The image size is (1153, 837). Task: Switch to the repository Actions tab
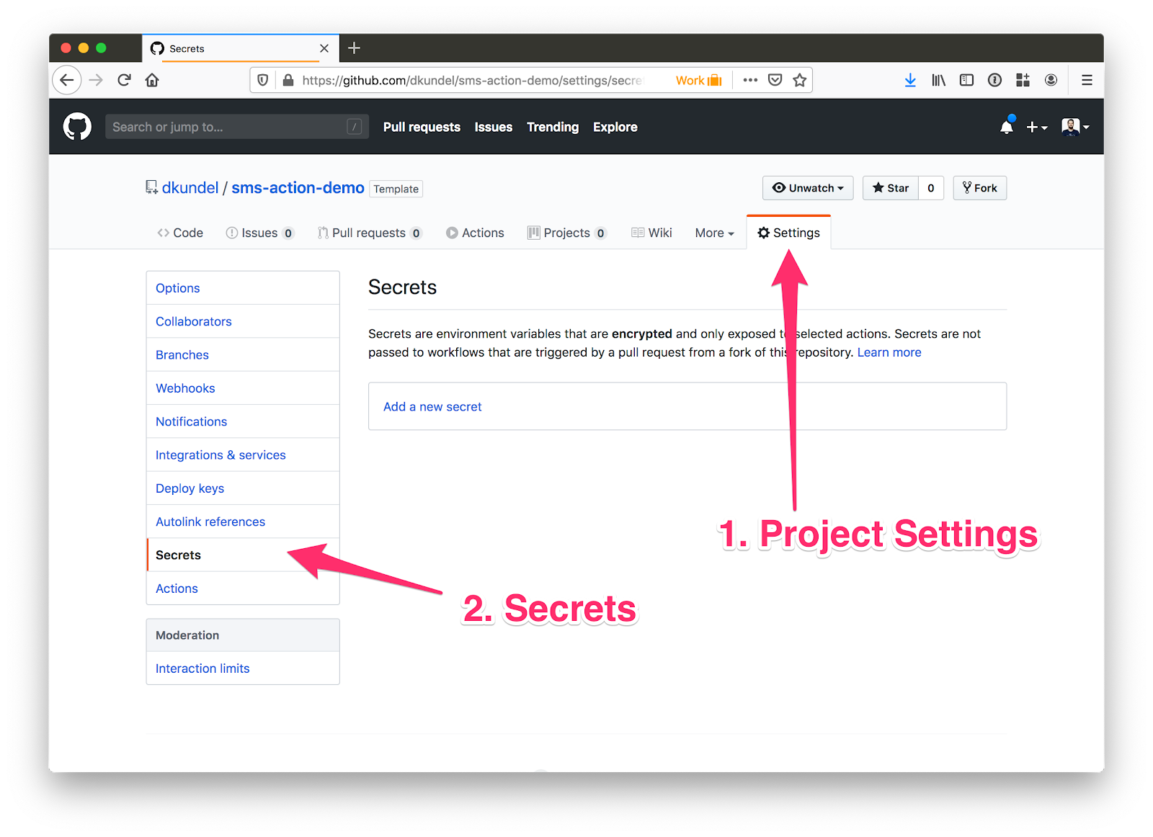tap(475, 233)
